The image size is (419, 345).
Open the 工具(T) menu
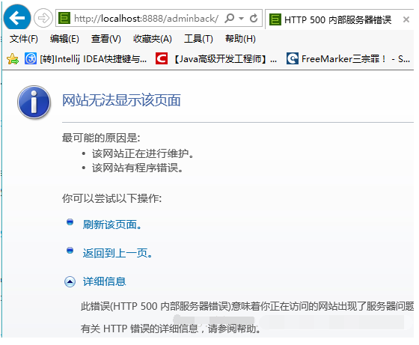pos(198,39)
